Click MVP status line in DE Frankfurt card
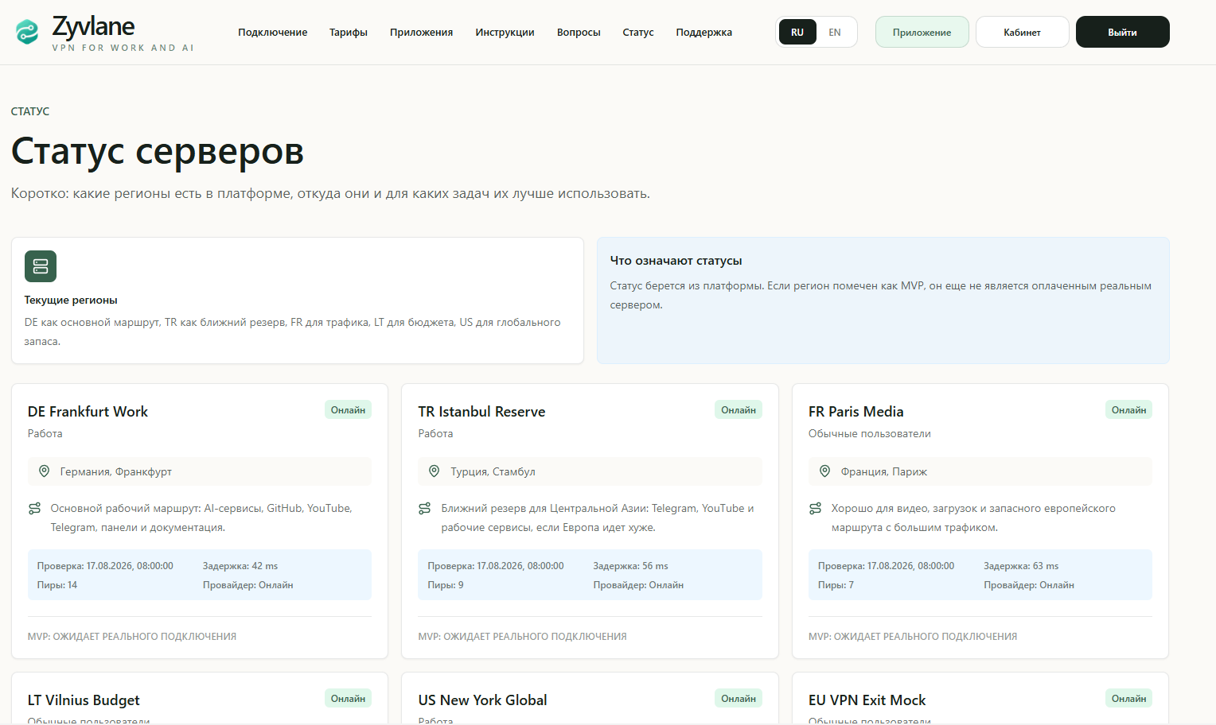This screenshot has width=1216, height=725. click(x=132, y=637)
